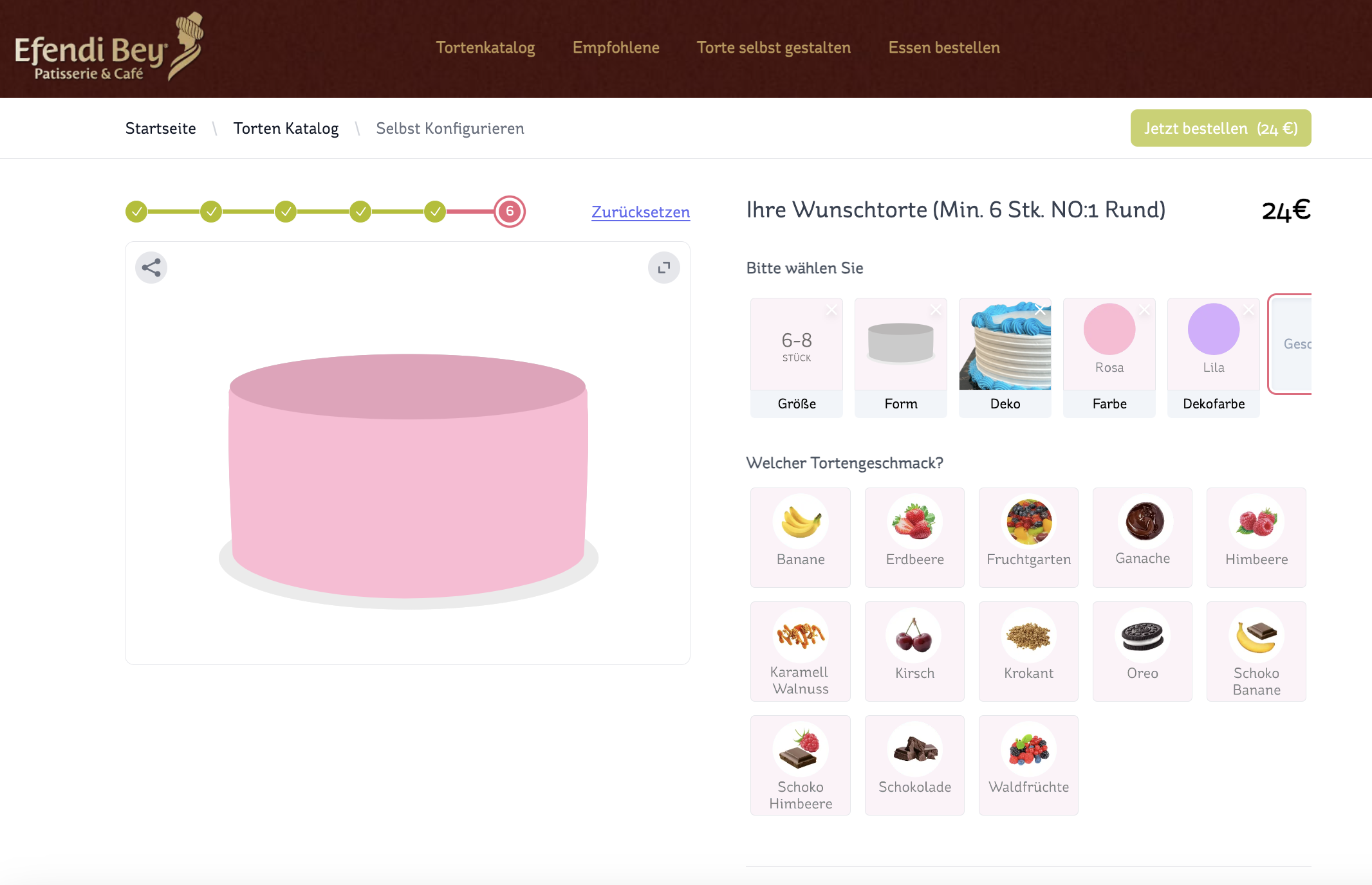This screenshot has width=1372, height=885.
Task: Open Essen bestellen in navigation
Action: [x=943, y=48]
